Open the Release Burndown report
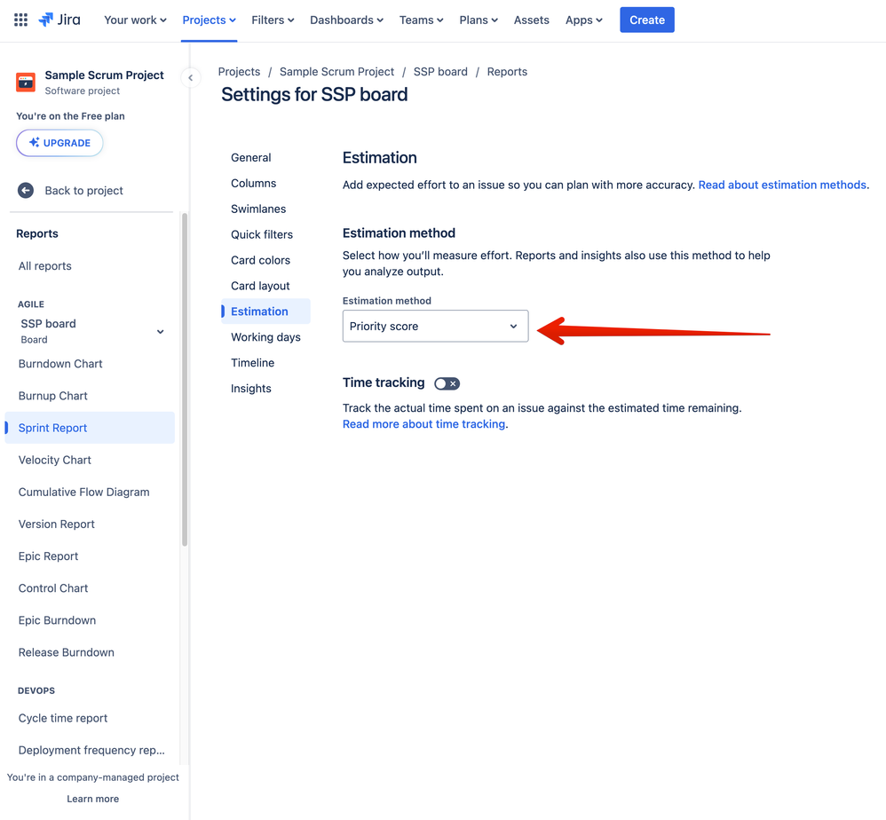This screenshot has height=820, width=886. (x=66, y=652)
